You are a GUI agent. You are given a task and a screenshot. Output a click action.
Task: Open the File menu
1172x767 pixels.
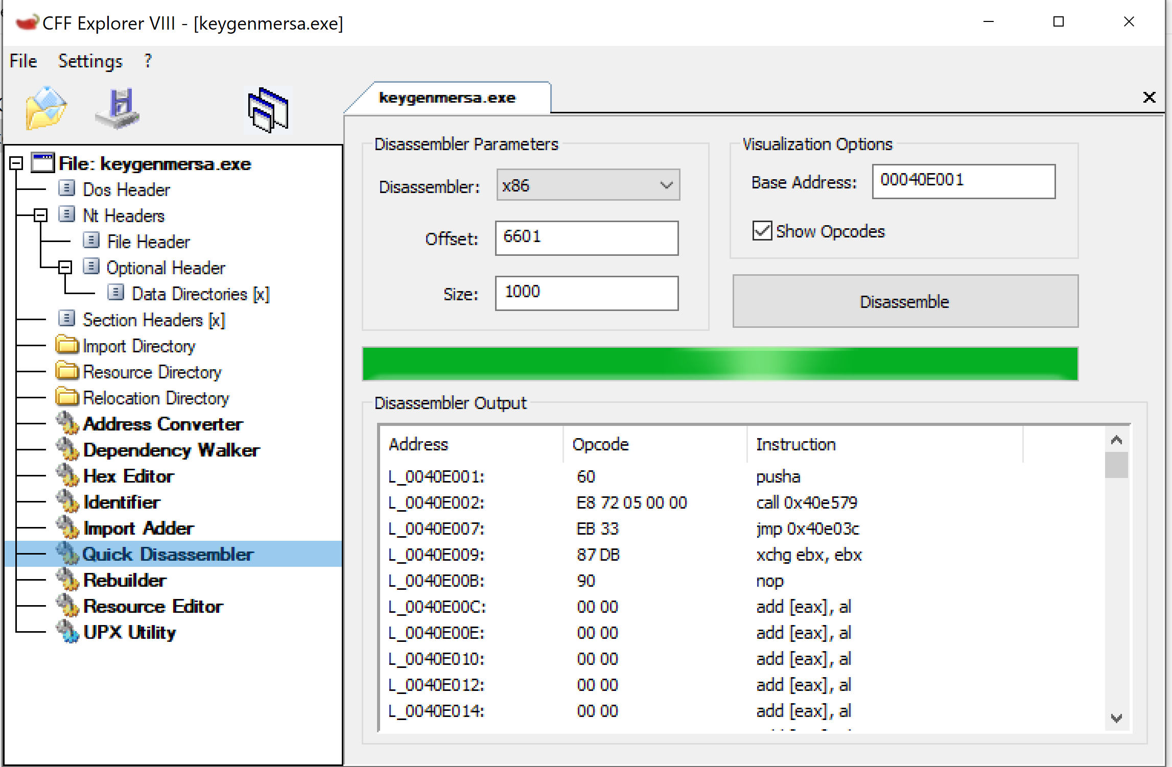click(x=24, y=61)
